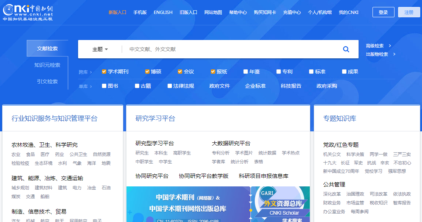Open 网站地图 link
Image resolution: width=422 pixels, height=222 pixels.
point(213,12)
